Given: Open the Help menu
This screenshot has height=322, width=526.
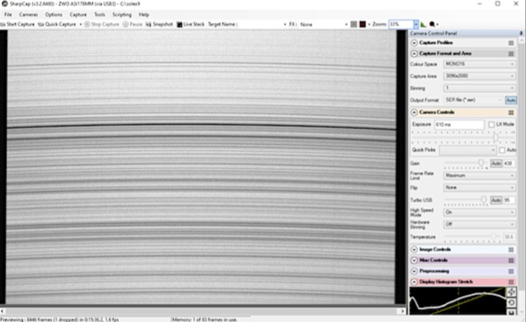Looking at the screenshot, I should 144,14.
